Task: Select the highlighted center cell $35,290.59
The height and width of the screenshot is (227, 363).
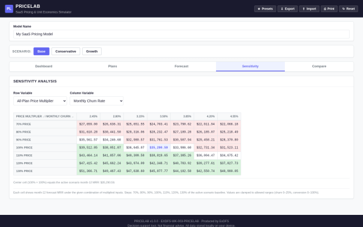Action: [159, 148]
